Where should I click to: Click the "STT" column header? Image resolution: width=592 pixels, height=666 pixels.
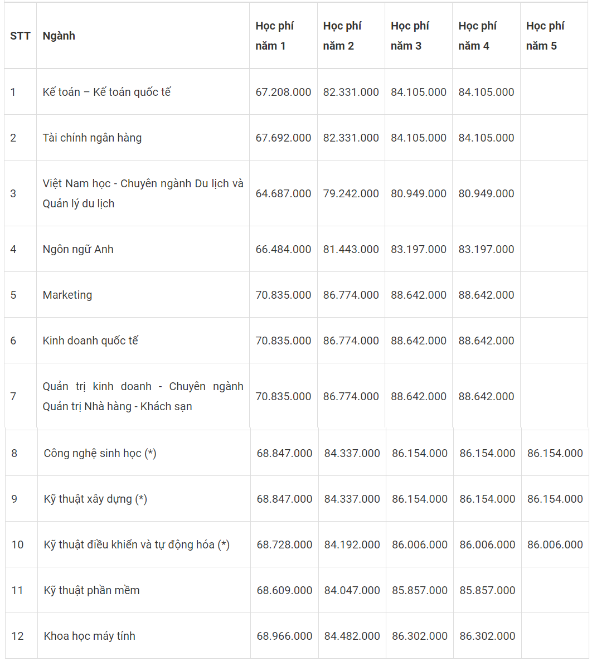[x=20, y=36]
